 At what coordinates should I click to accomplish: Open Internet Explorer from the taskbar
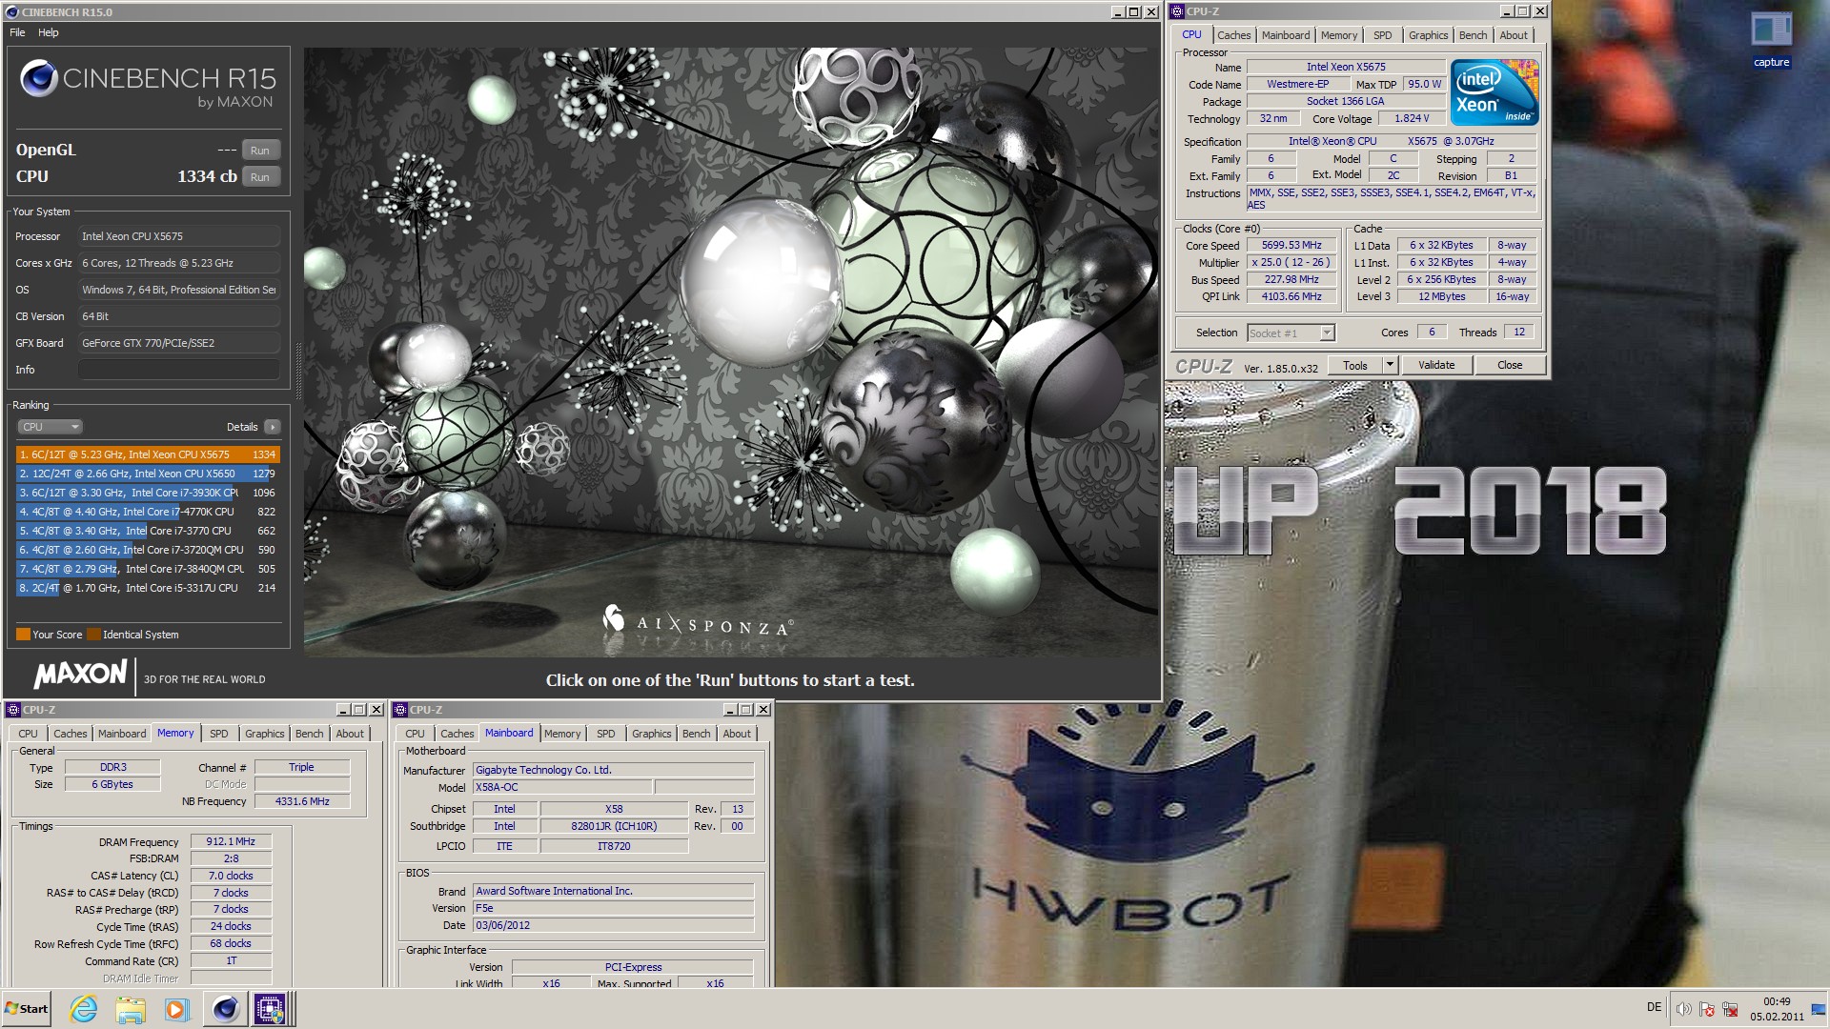(x=84, y=1009)
